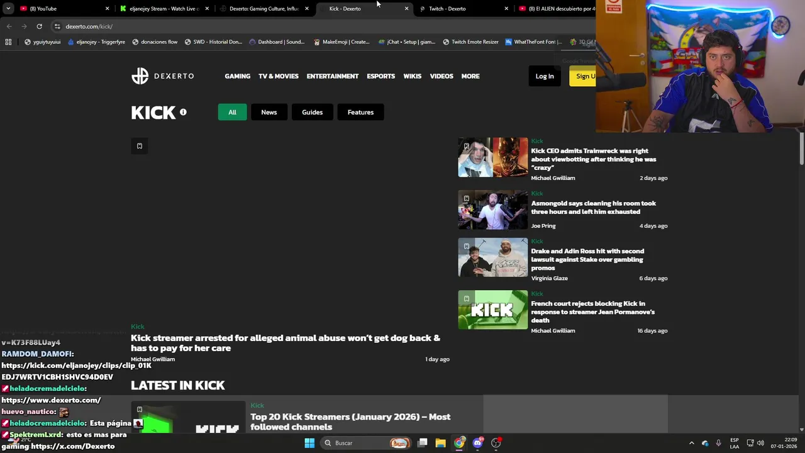The width and height of the screenshot is (805, 453).
Task: Click the yellow Sign Up button
Action: [583, 76]
